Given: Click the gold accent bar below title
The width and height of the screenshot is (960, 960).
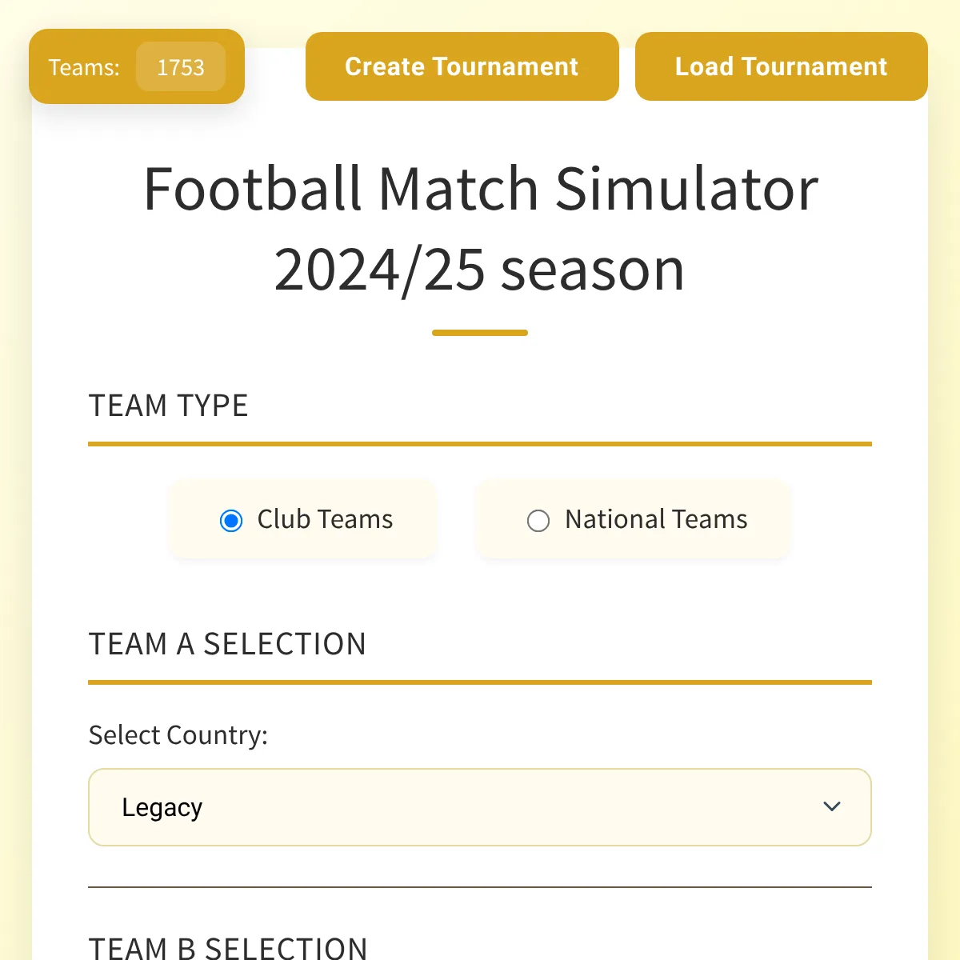Looking at the screenshot, I should (x=480, y=333).
